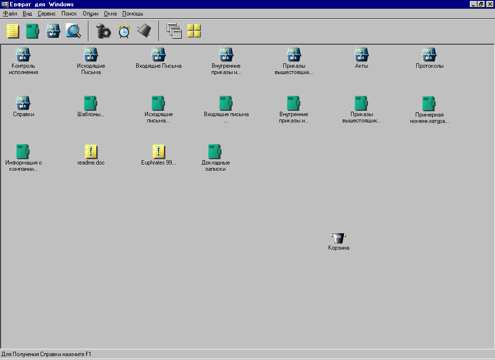
Task: Restore down the Евфрат window
Action: (x=481, y=4)
